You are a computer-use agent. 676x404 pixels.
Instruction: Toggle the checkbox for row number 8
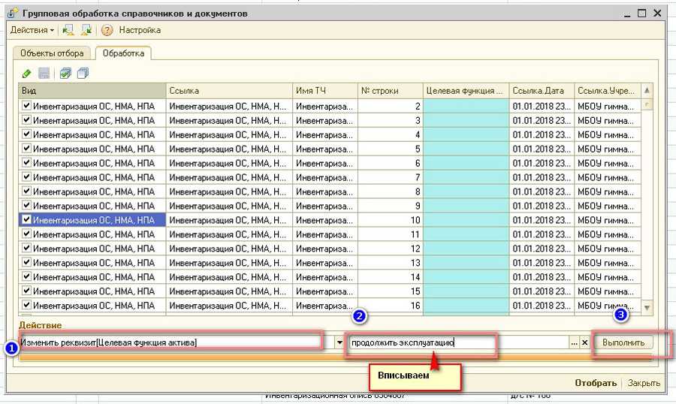point(26,191)
